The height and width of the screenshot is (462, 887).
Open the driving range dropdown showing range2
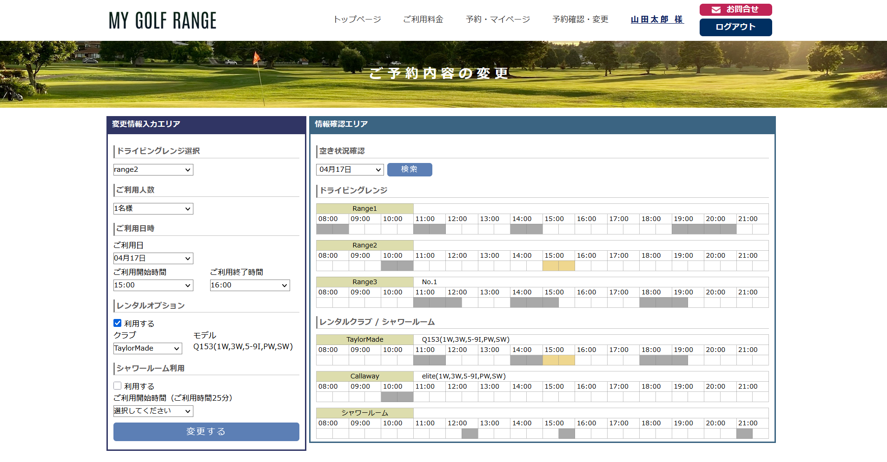click(153, 169)
